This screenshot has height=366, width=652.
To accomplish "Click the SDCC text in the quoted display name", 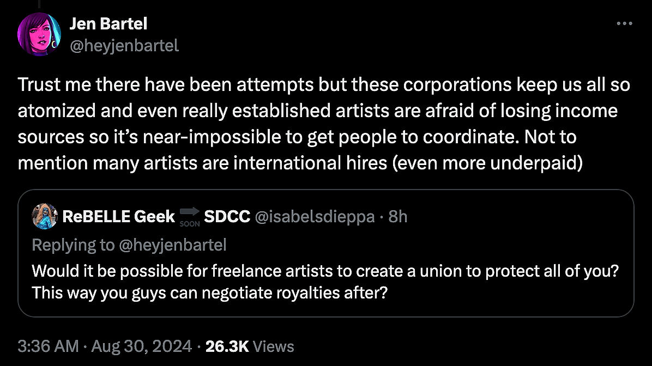I will pos(226,216).
